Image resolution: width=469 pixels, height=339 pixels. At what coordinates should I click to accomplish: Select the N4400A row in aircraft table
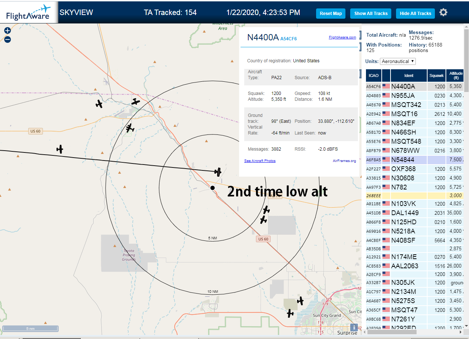coord(415,86)
